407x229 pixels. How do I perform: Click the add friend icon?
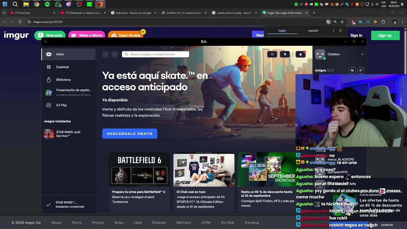361,71
